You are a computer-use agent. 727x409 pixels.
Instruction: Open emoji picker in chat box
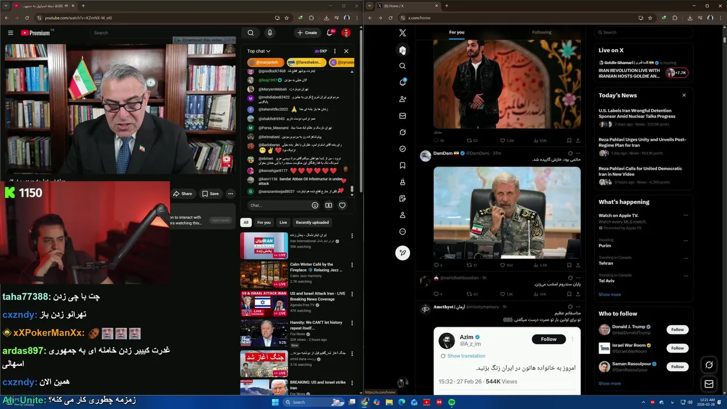tap(315, 205)
